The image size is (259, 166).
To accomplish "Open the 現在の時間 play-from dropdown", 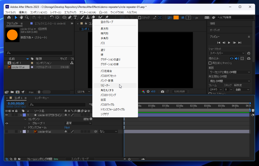I will (x=230, y=81).
